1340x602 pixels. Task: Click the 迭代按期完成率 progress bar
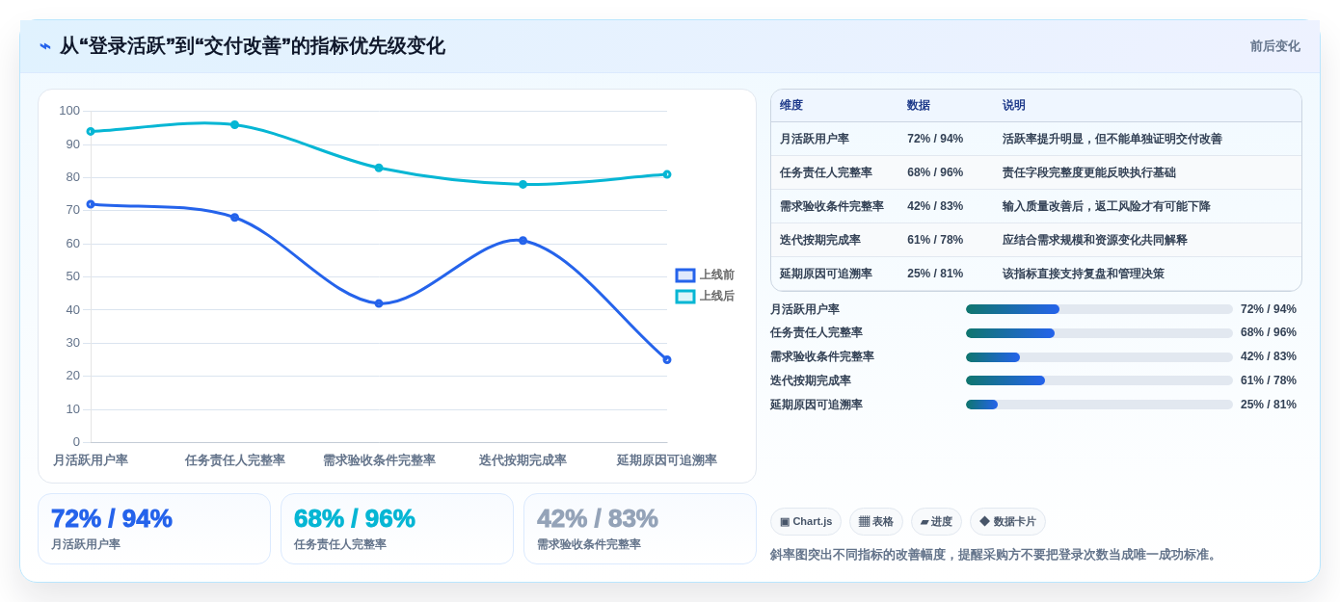1099,380
